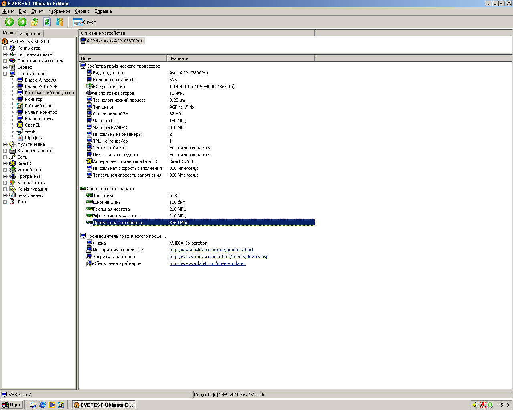The image size is (513, 410).
Task: Switch to the Меню tab
Action: [9, 33]
